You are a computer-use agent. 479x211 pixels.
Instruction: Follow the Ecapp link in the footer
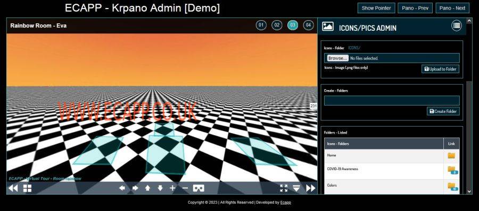coord(285,203)
